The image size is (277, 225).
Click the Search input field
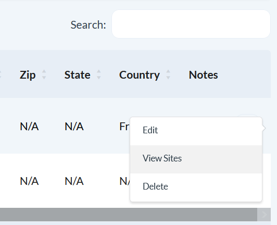tap(191, 24)
